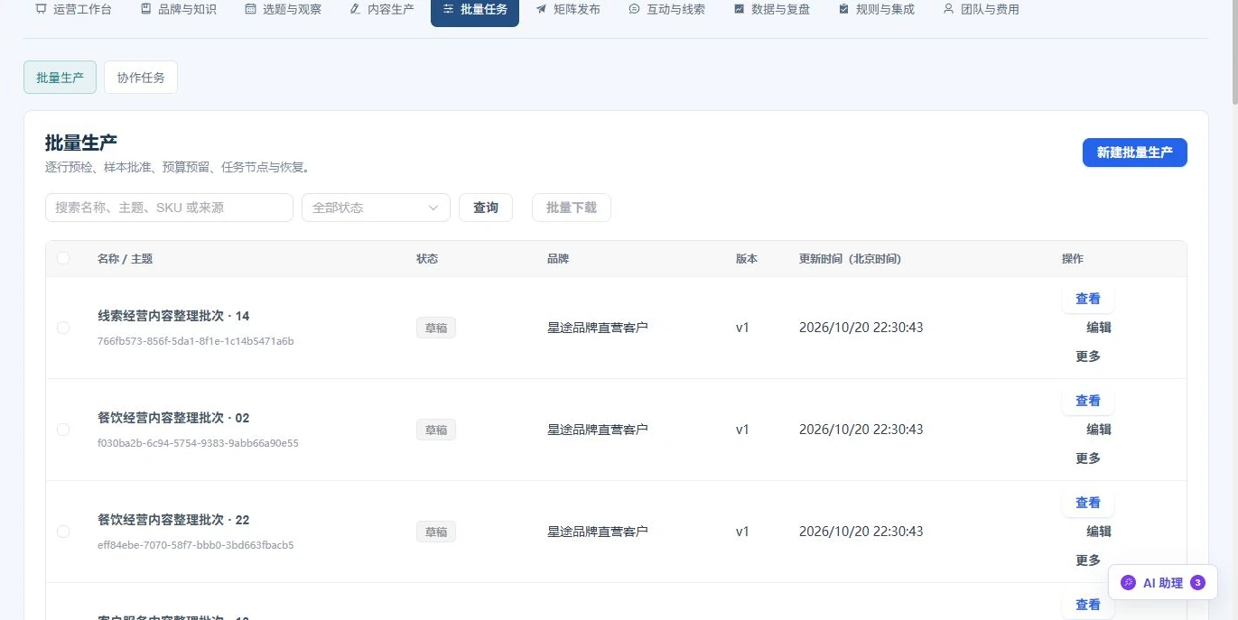1238x620 pixels.
Task: Open the AI 助理 floating button
Action: 1163,583
